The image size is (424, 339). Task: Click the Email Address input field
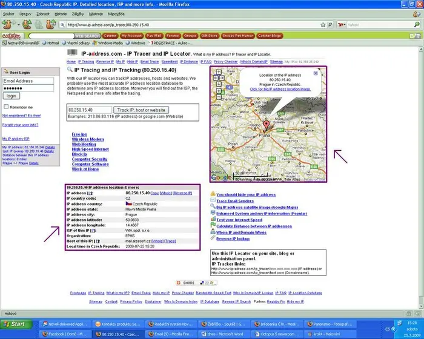coord(28,81)
